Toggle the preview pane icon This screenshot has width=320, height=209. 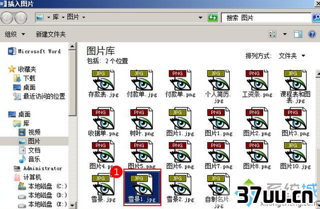pyautogui.click(x=298, y=34)
